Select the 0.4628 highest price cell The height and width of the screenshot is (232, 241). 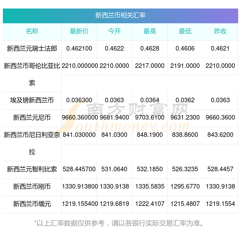[150, 49]
